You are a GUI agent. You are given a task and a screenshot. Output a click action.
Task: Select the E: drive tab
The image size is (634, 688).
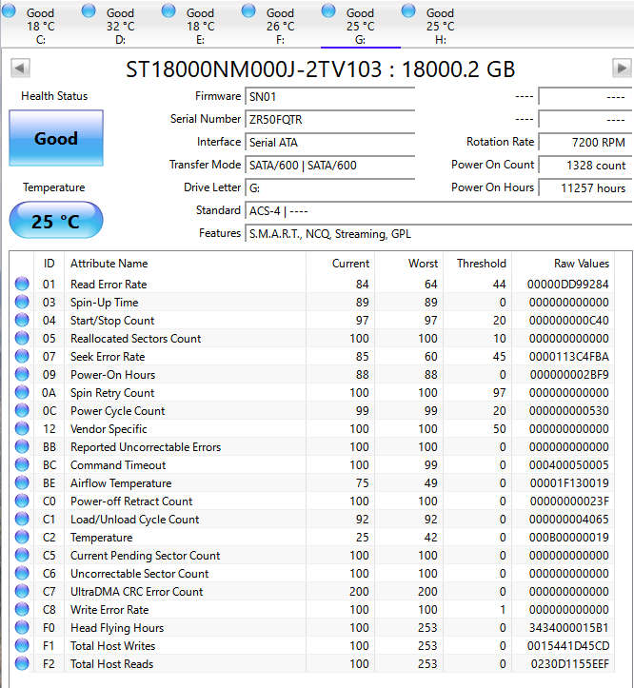coord(200,24)
